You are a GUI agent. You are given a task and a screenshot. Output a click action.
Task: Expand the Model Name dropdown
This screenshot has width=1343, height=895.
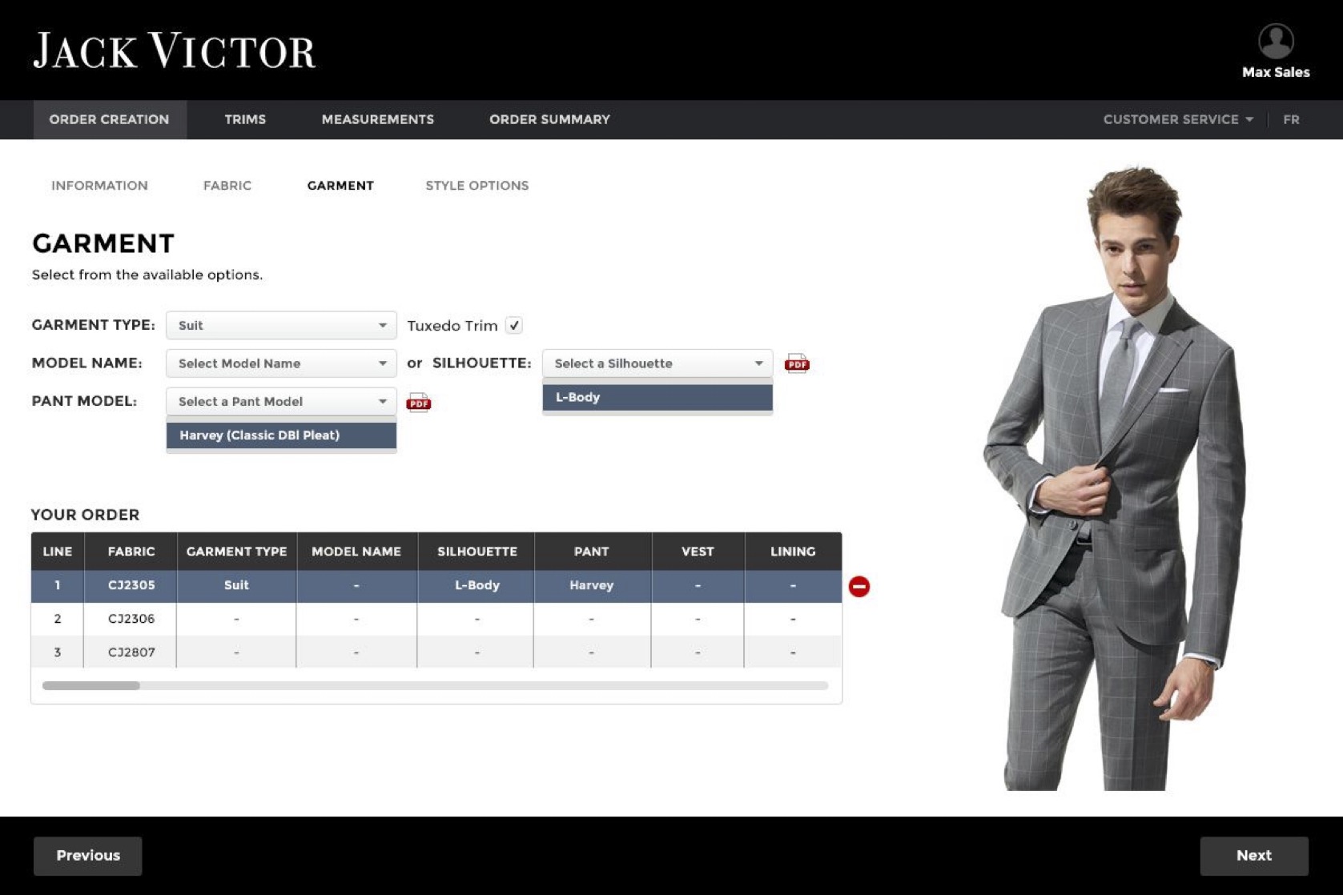[280, 363]
